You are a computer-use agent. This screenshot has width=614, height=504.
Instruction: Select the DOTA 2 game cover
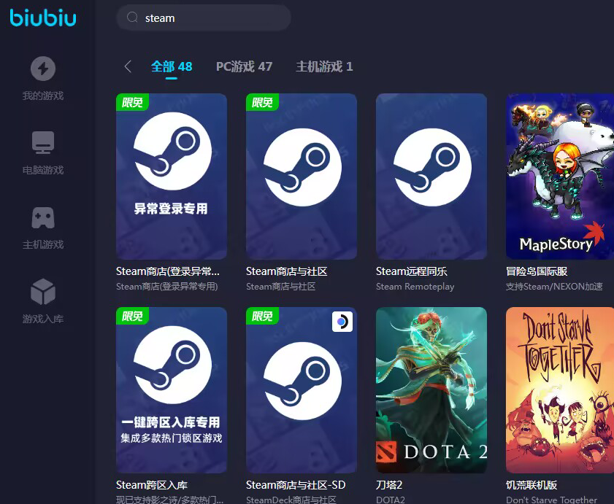431,390
